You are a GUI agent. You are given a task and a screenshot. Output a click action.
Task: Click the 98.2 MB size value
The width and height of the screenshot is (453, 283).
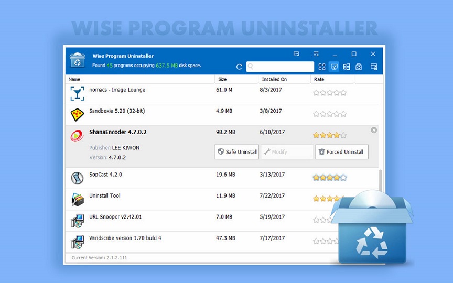tap(225, 132)
